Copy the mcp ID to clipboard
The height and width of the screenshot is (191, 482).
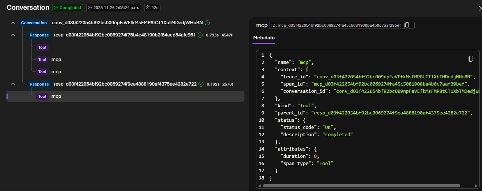[x=406, y=25]
